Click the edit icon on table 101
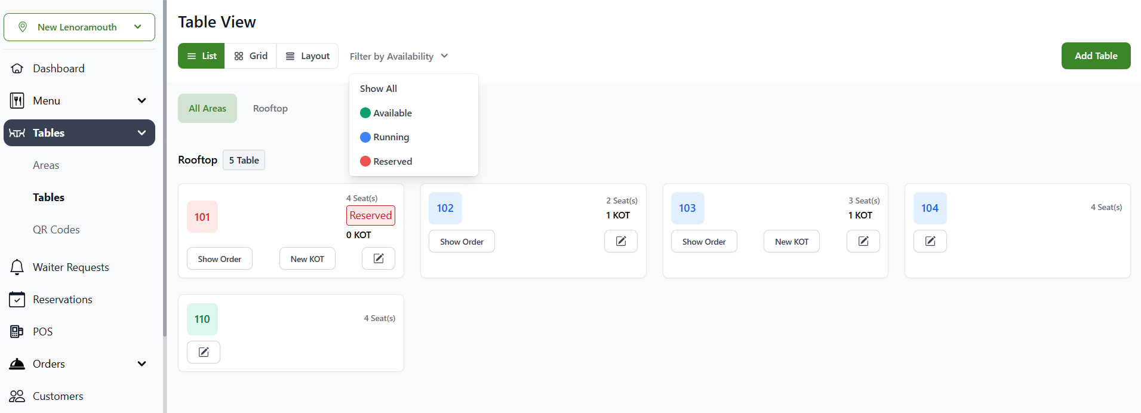 (378, 258)
